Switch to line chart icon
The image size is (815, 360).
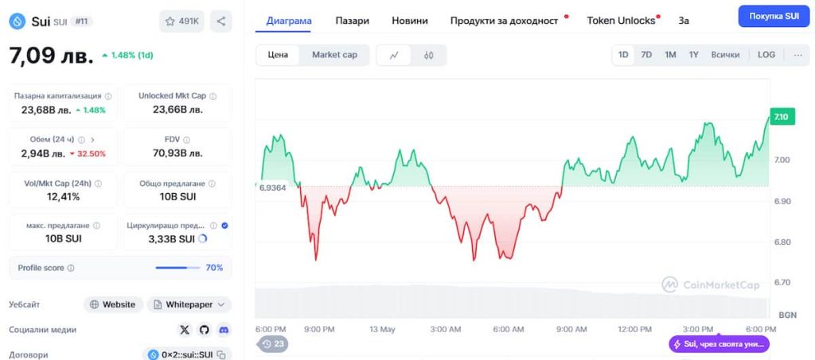click(x=394, y=55)
